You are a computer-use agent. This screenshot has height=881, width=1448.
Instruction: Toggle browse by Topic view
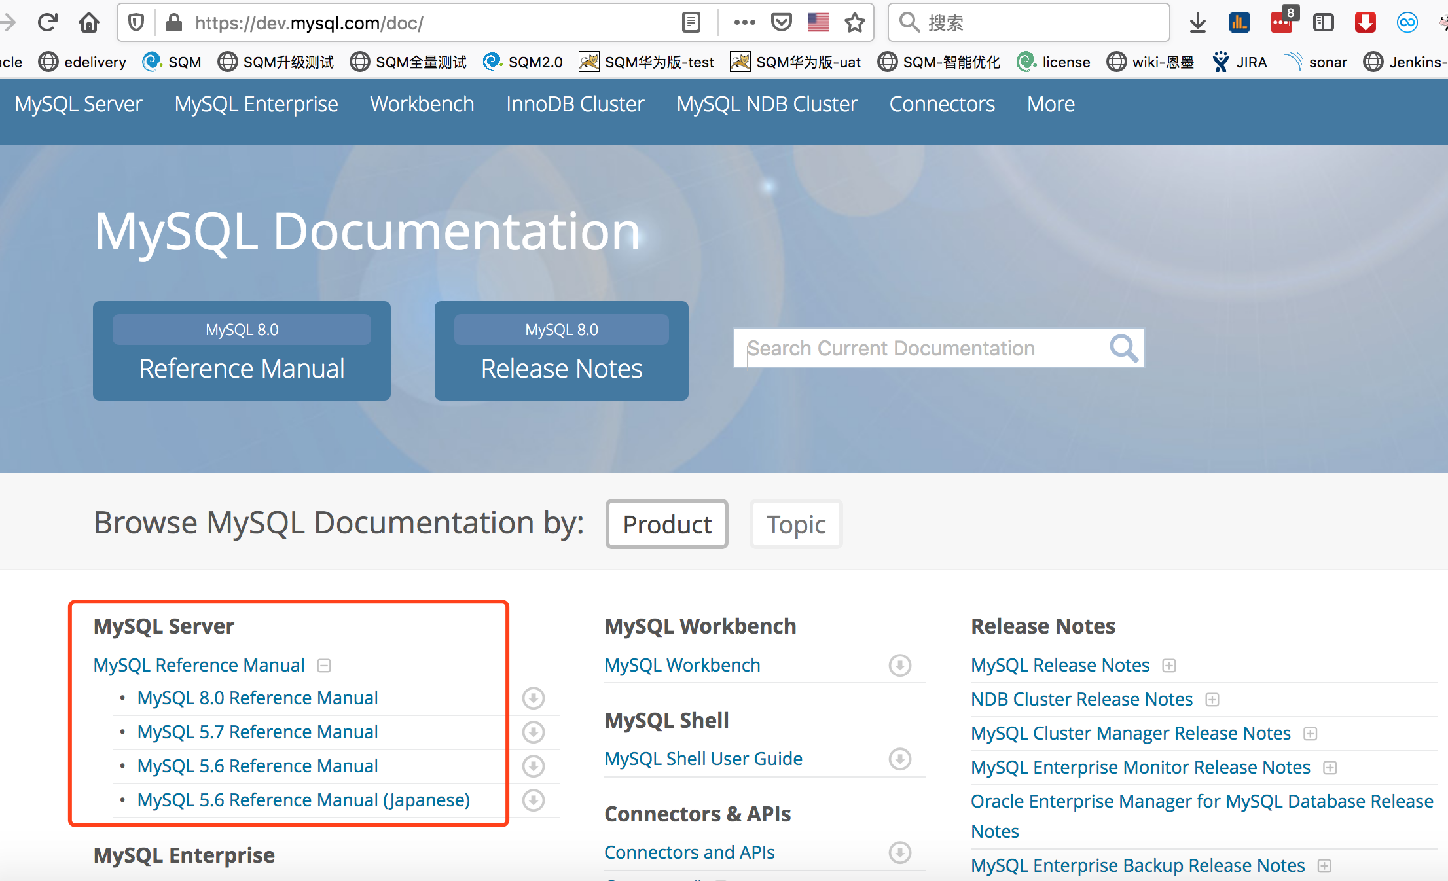795,524
